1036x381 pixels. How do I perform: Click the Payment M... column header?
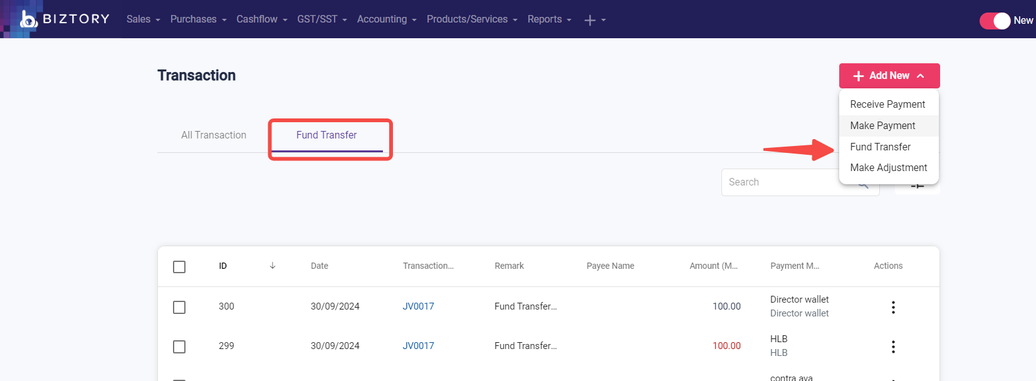point(795,266)
